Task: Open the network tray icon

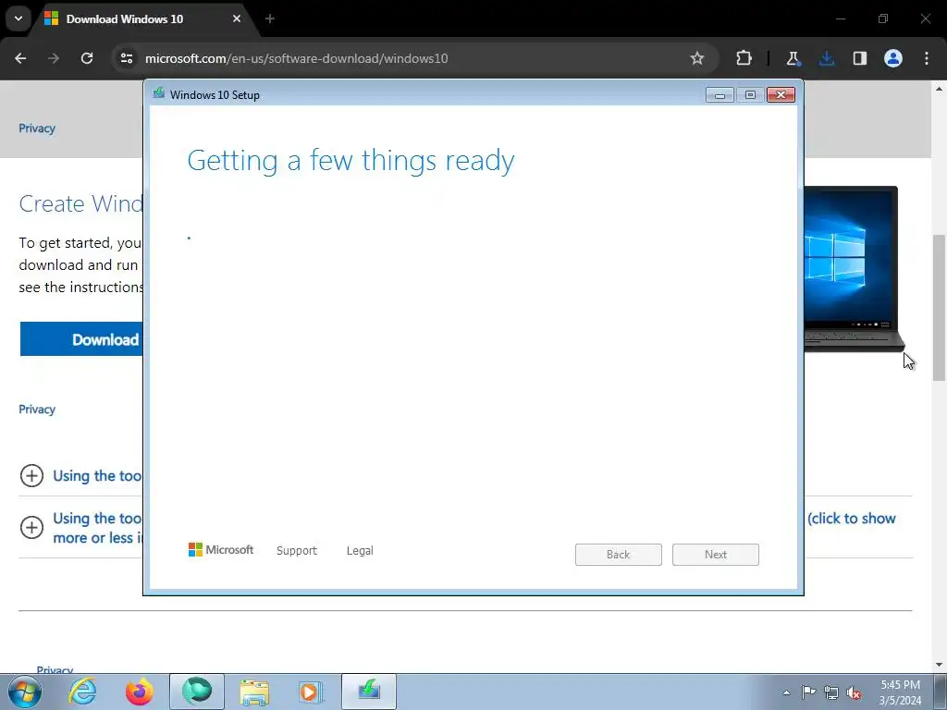Action: pyautogui.click(x=831, y=692)
